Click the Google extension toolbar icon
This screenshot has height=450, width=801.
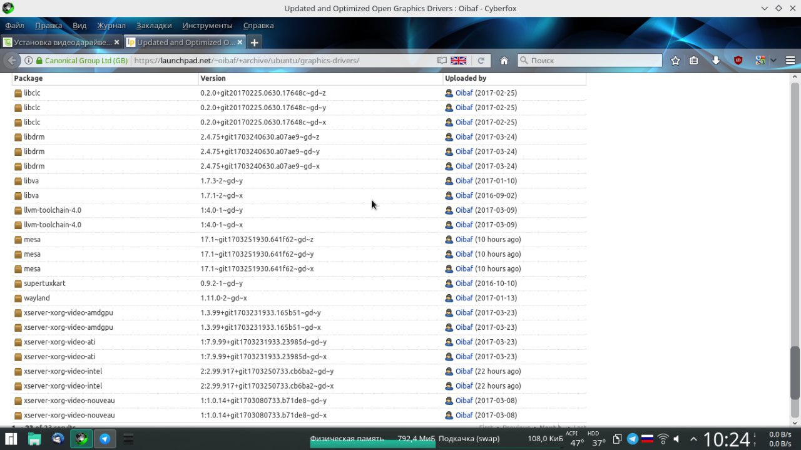(x=760, y=61)
